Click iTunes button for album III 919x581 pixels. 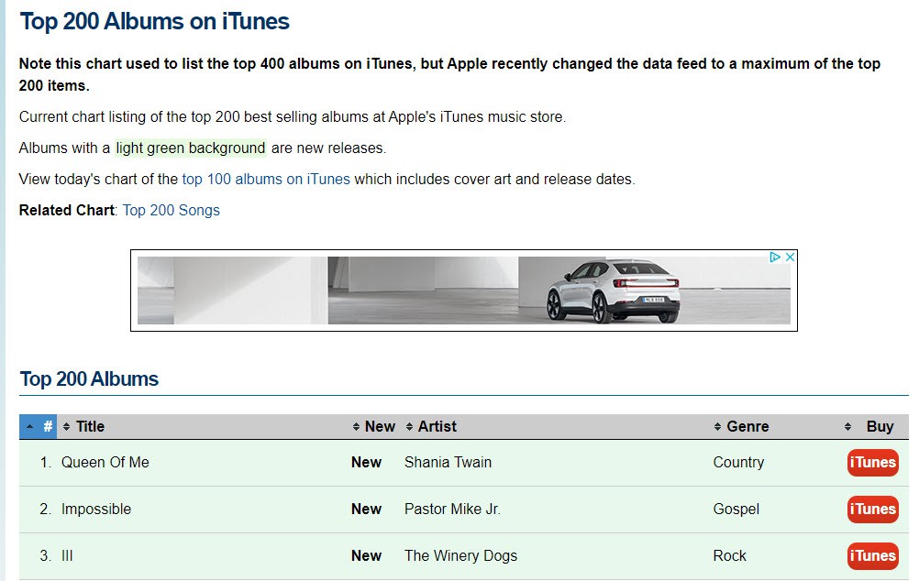click(x=873, y=556)
